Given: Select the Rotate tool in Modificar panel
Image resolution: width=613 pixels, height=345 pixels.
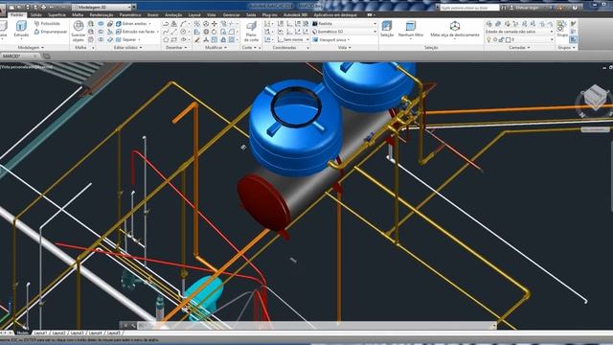Looking at the screenshot, I should click(215, 32).
